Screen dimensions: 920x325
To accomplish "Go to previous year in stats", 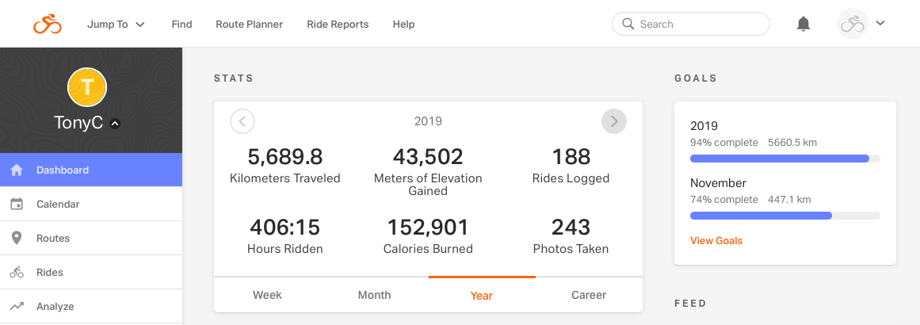I will (x=242, y=121).
